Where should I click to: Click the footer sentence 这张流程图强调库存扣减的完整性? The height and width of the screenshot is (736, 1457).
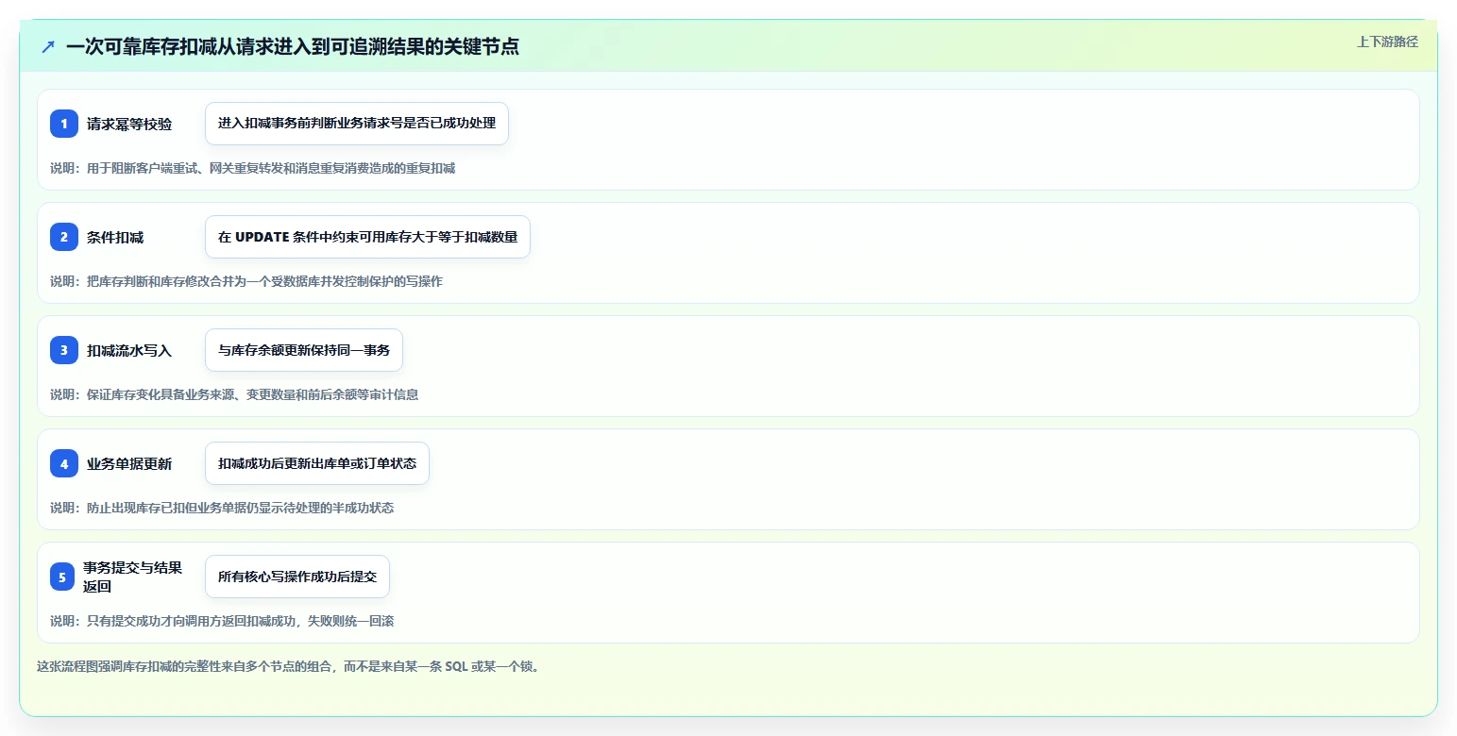tap(288, 666)
